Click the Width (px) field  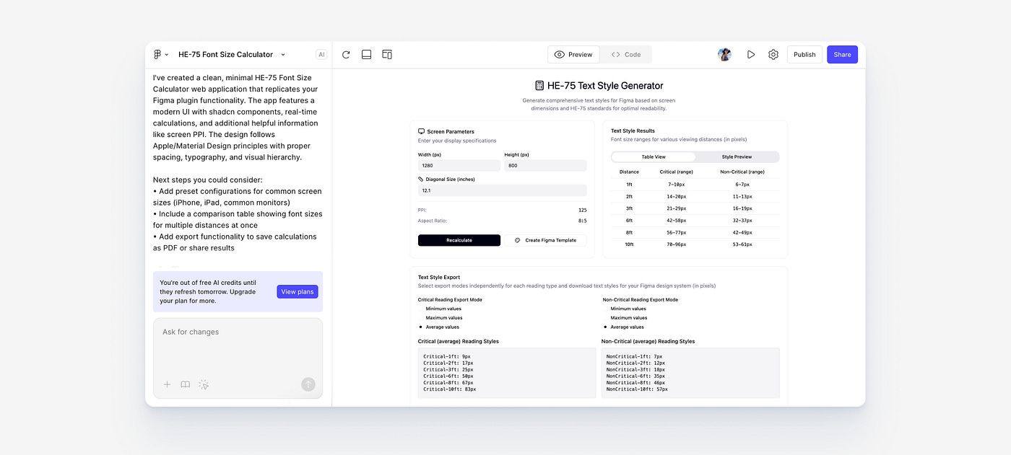pos(459,165)
